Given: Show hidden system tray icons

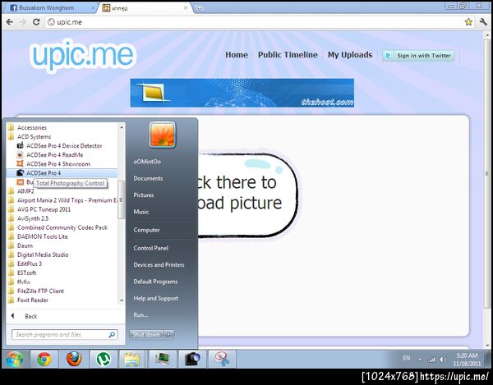Looking at the screenshot, I should (420, 360).
